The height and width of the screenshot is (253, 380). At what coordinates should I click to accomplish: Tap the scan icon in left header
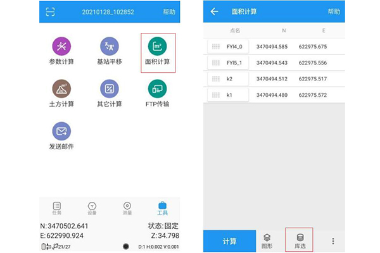pyautogui.click(x=51, y=11)
